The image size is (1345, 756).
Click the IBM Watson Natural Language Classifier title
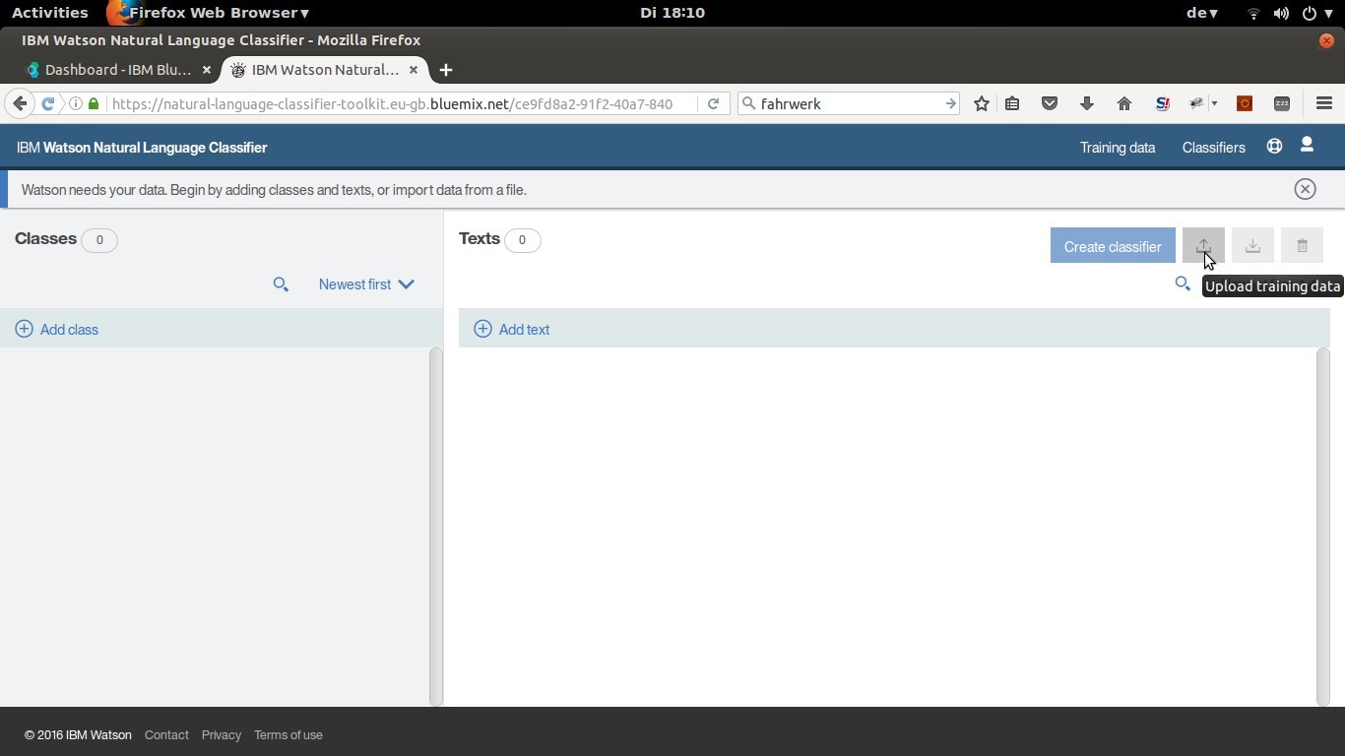[x=142, y=148]
